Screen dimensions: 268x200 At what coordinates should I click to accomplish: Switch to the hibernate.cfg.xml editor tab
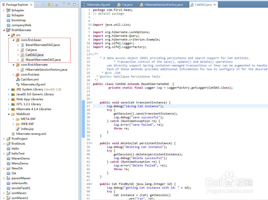pos(96,5)
